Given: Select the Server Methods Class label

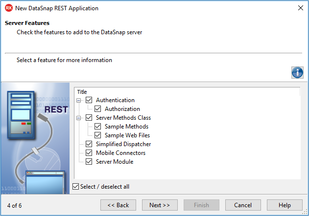Looking at the screenshot, I should [x=123, y=118].
